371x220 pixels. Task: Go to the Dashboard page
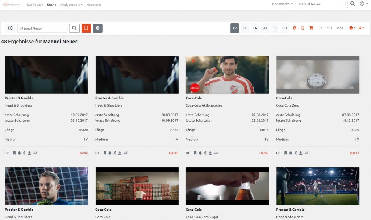tap(35, 4)
